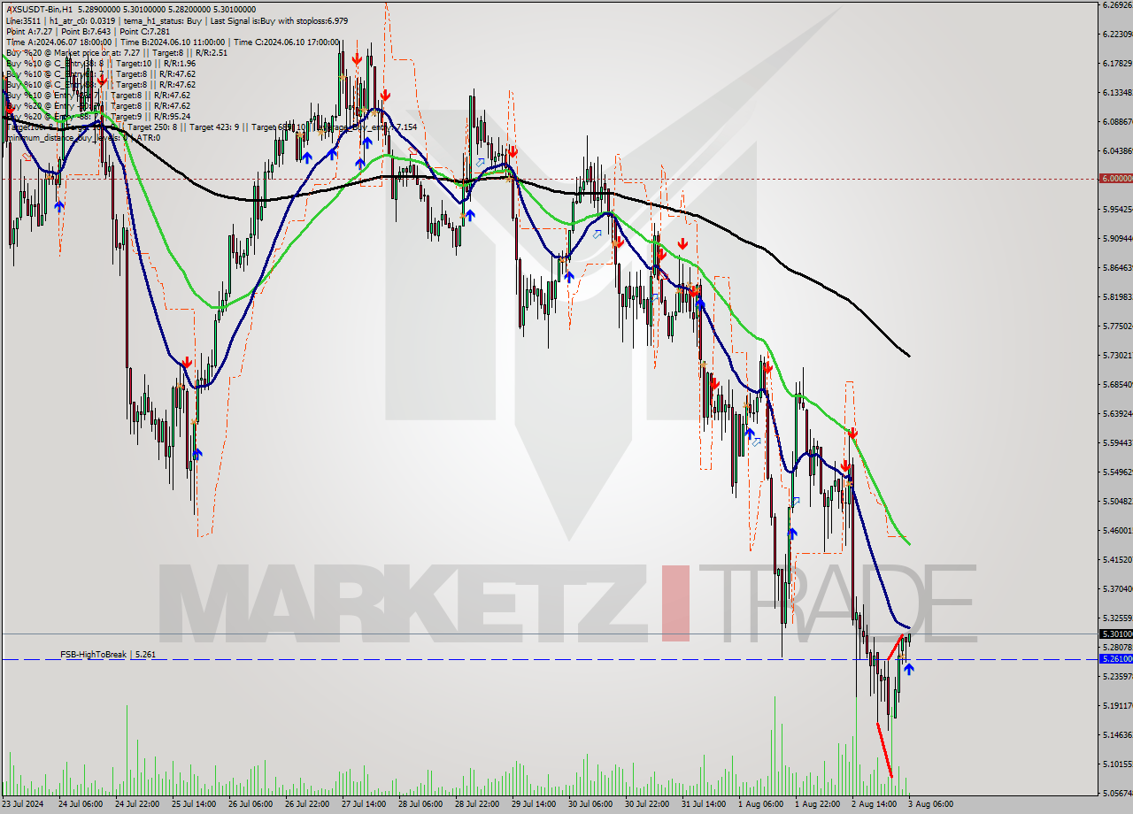Click the 5.86463 price axis label
Viewport: 1133px width, 814px height.
point(1118,268)
